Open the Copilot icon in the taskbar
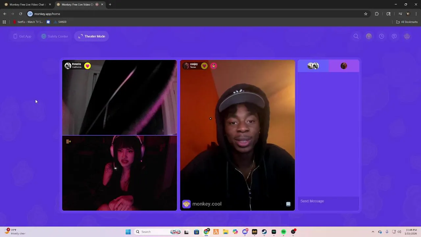The height and width of the screenshot is (237, 421). click(235, 232)
